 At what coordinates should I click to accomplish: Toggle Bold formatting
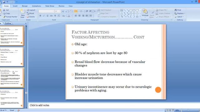click(40, 16)
